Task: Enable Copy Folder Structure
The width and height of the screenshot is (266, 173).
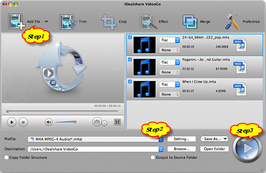Action: click(7, 157)
